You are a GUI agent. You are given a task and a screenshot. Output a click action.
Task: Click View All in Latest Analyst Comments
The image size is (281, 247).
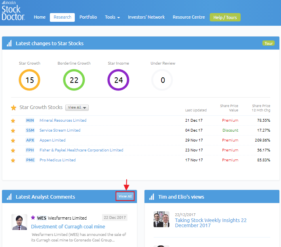pyautogui.click(x=125, y=196)
